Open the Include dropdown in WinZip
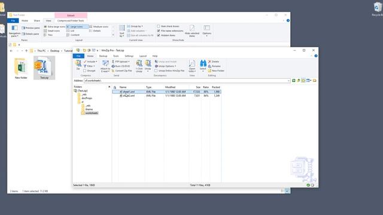Viewport: 383px width, 215px height. 90,62
